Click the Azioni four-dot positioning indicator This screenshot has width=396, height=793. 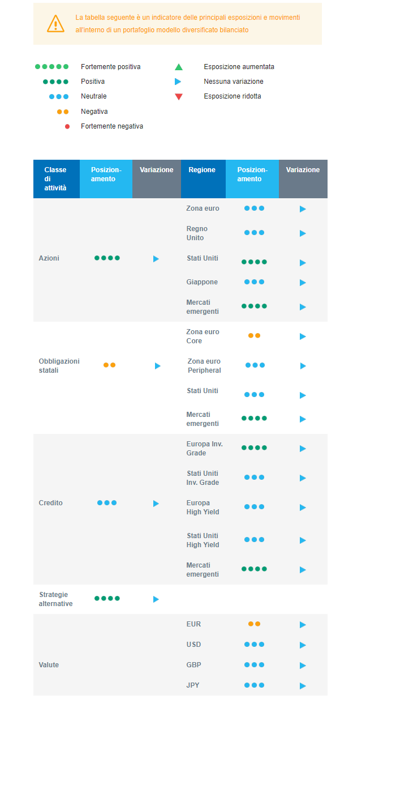(107, 258)
